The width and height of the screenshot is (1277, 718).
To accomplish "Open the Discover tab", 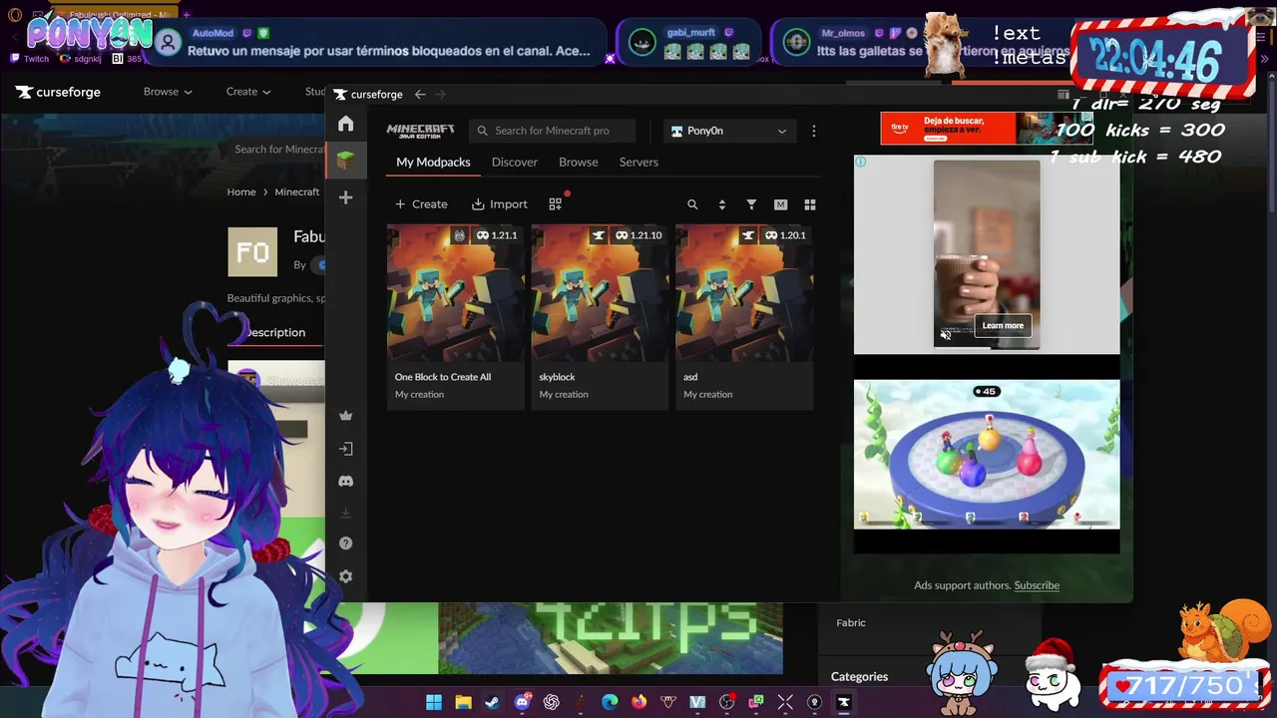I will (x=515, y=162).
